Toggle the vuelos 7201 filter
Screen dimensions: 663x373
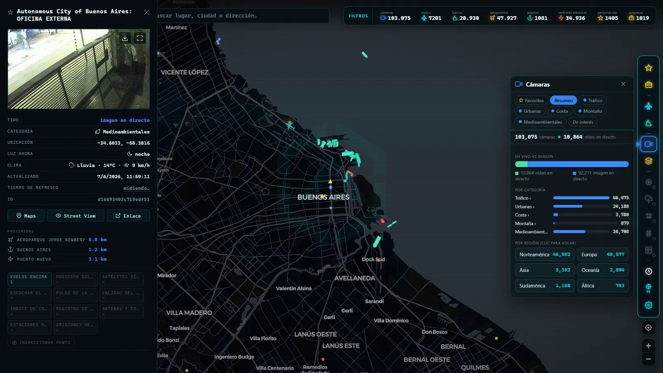(431, 16)
